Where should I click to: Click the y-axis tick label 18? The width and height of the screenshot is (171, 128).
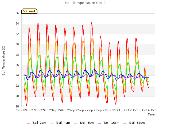point(17,106)
